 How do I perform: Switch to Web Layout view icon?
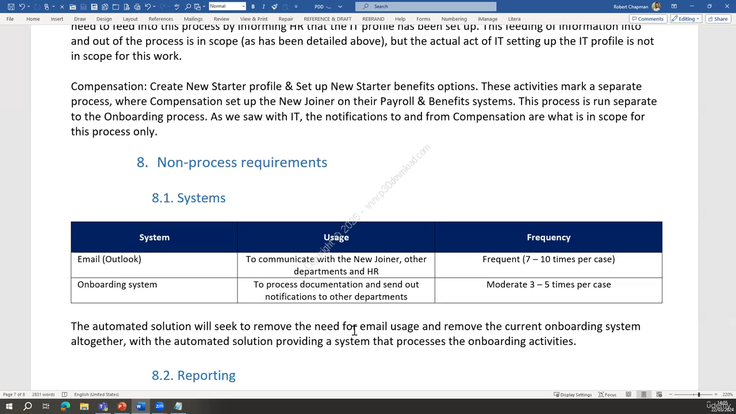[659, 394]
